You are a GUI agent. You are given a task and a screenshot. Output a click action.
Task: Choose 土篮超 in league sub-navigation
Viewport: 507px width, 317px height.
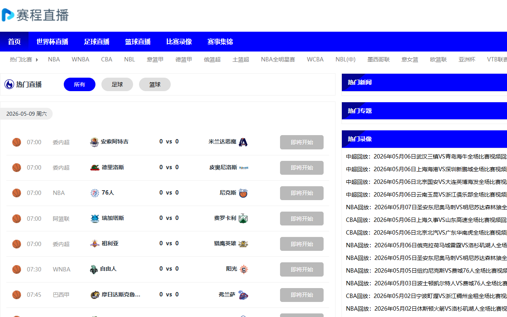coord(241,59)
